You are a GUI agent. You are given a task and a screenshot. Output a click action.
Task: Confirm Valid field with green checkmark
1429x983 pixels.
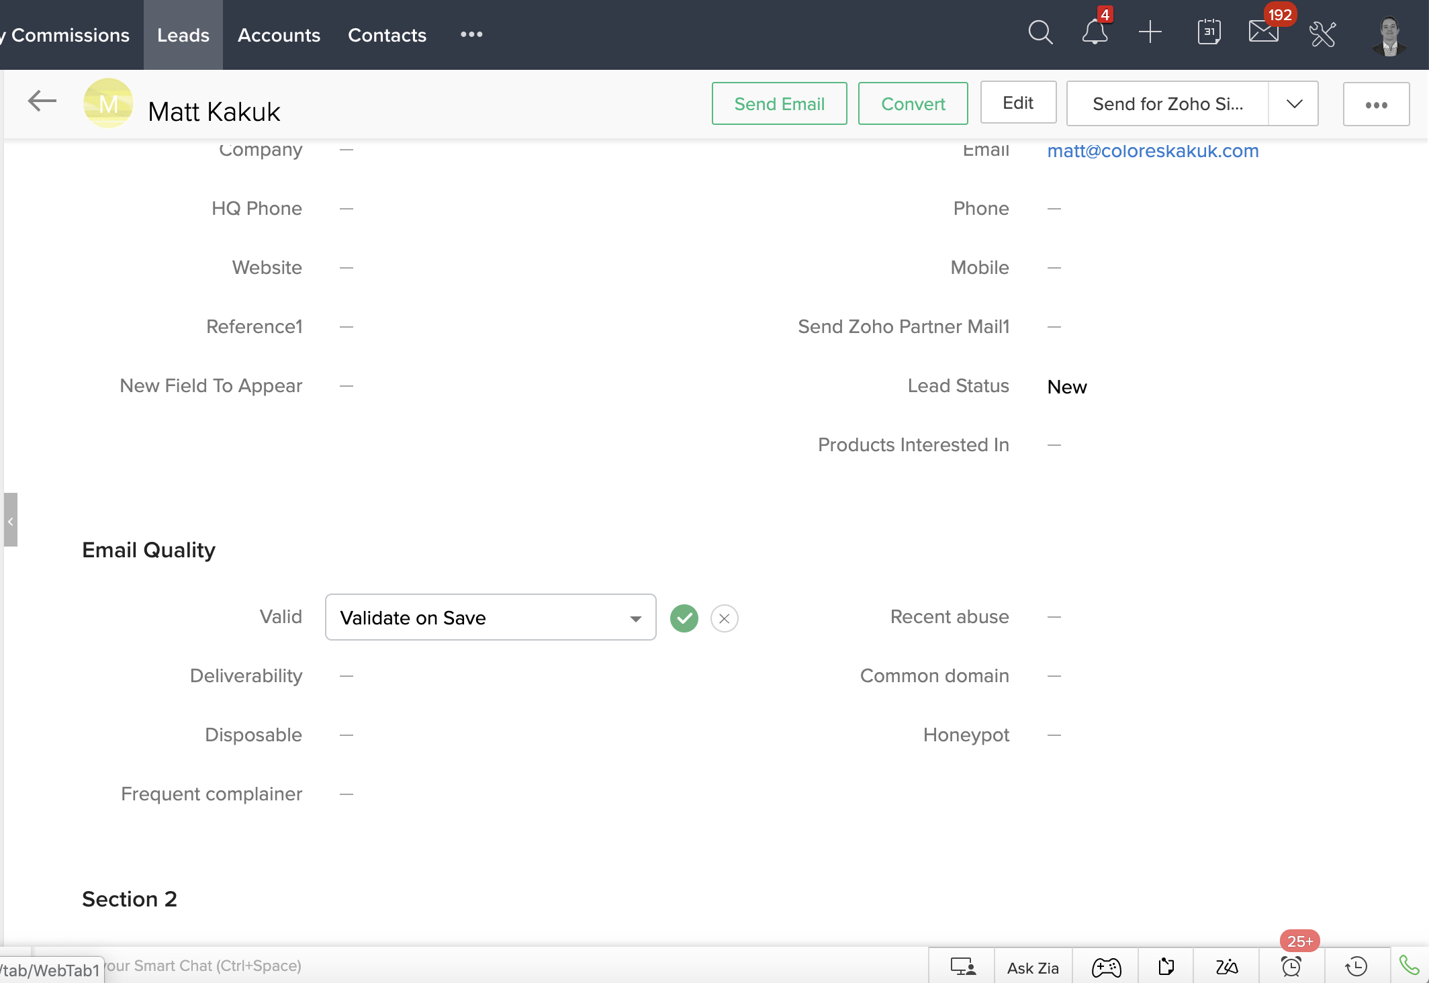[684, 618]
